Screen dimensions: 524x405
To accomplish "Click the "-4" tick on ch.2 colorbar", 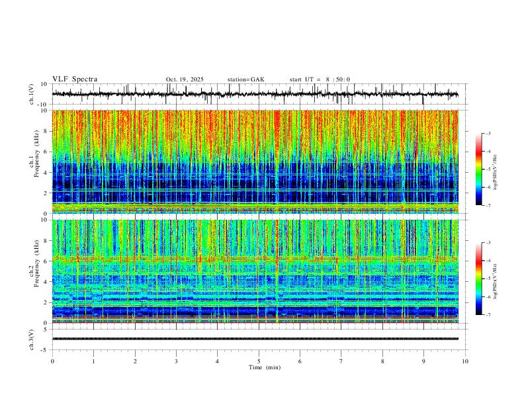I will 488,261.
